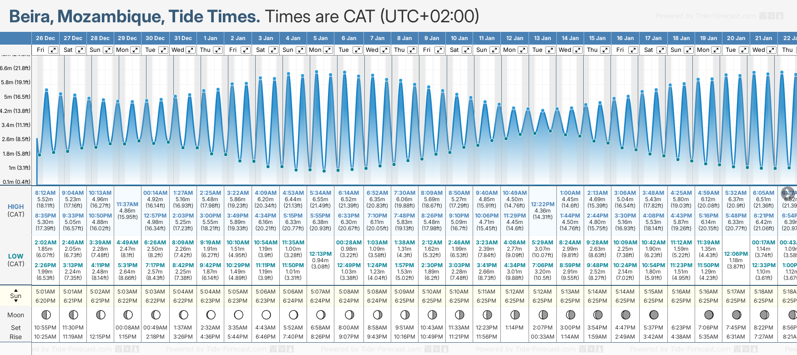This screenshot has height=355, width=797.
Task: Expand the Sat 27 Dec day view
Action: (81, 50)
